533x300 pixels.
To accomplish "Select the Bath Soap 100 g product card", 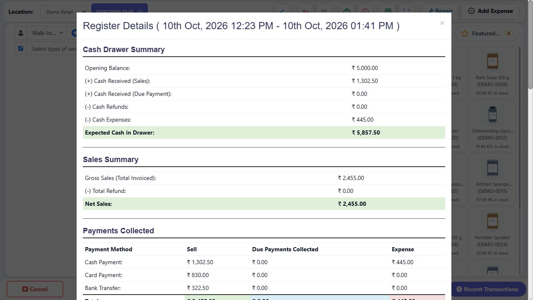I will tap(492, 73).
